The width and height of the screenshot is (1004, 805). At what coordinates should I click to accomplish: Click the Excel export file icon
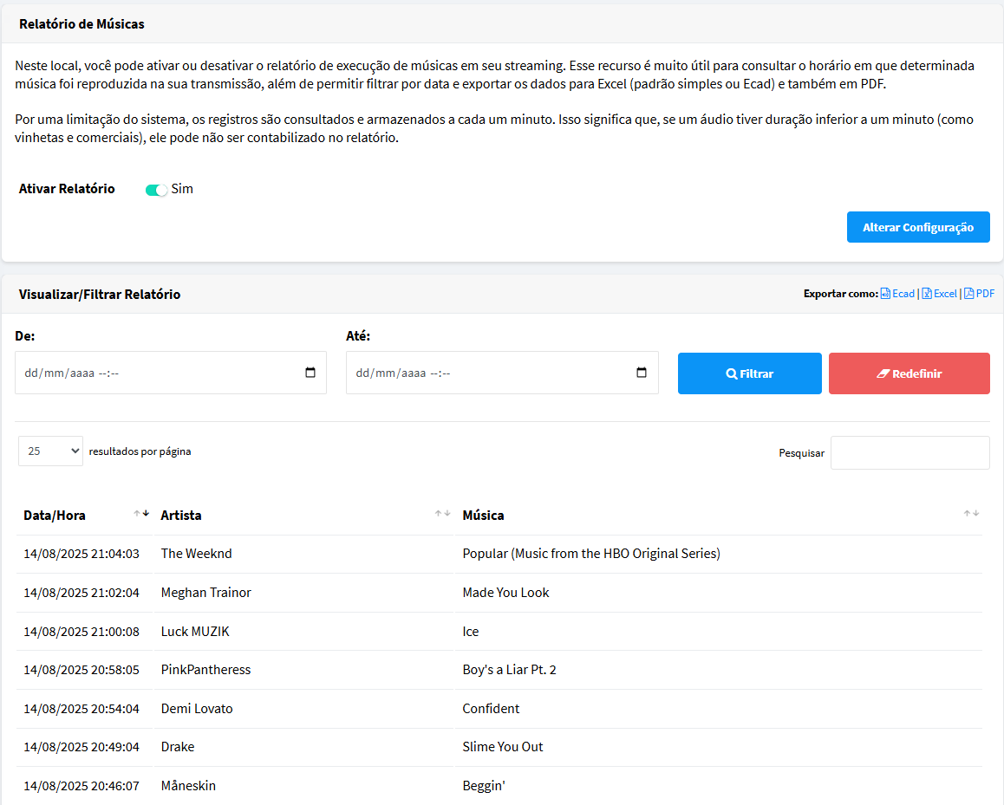coord(926,294)
